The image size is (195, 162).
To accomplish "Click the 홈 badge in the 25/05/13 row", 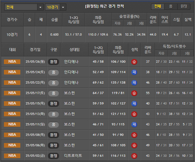I will pos(54,114).
